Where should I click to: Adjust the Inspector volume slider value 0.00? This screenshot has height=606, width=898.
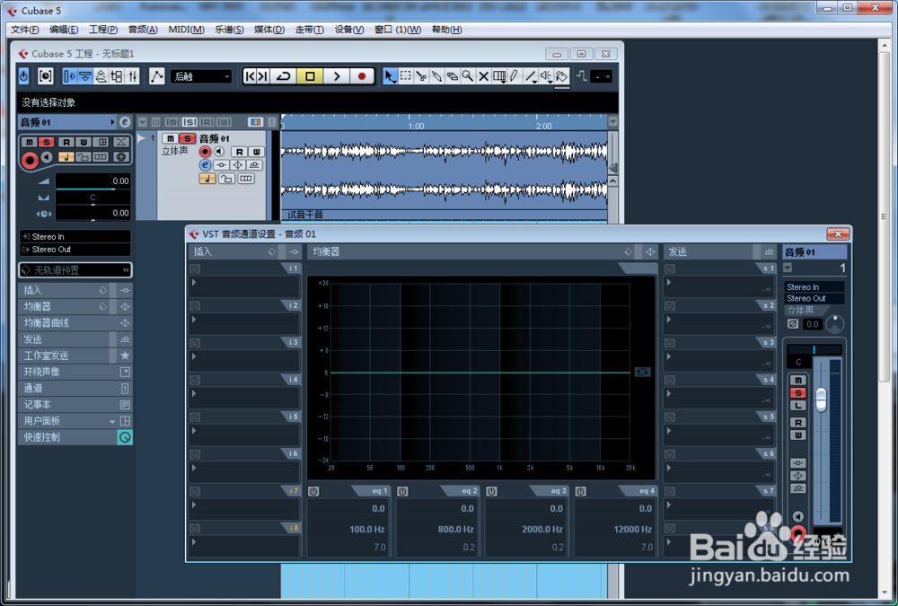click(92, 181)
